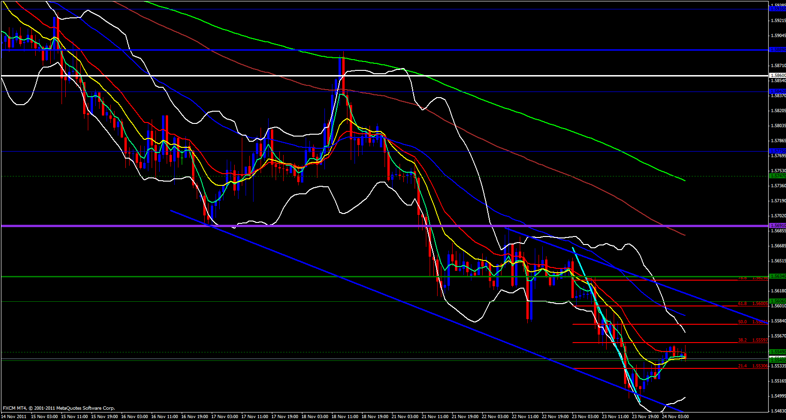The image size is (786, 420).
Task: Click the 16 Nov 19:00 time label
Action: pyautogui.click(x=195, y=416)
